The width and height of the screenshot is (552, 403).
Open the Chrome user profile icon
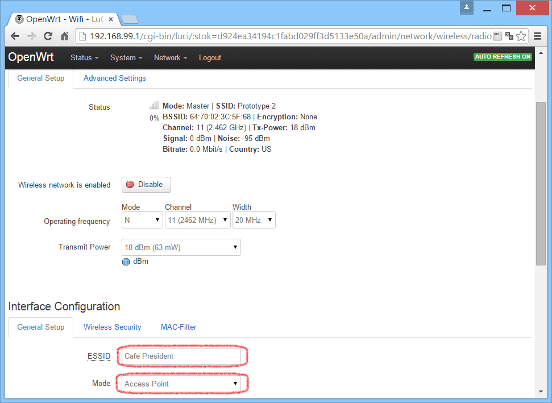tap(467, 7)
